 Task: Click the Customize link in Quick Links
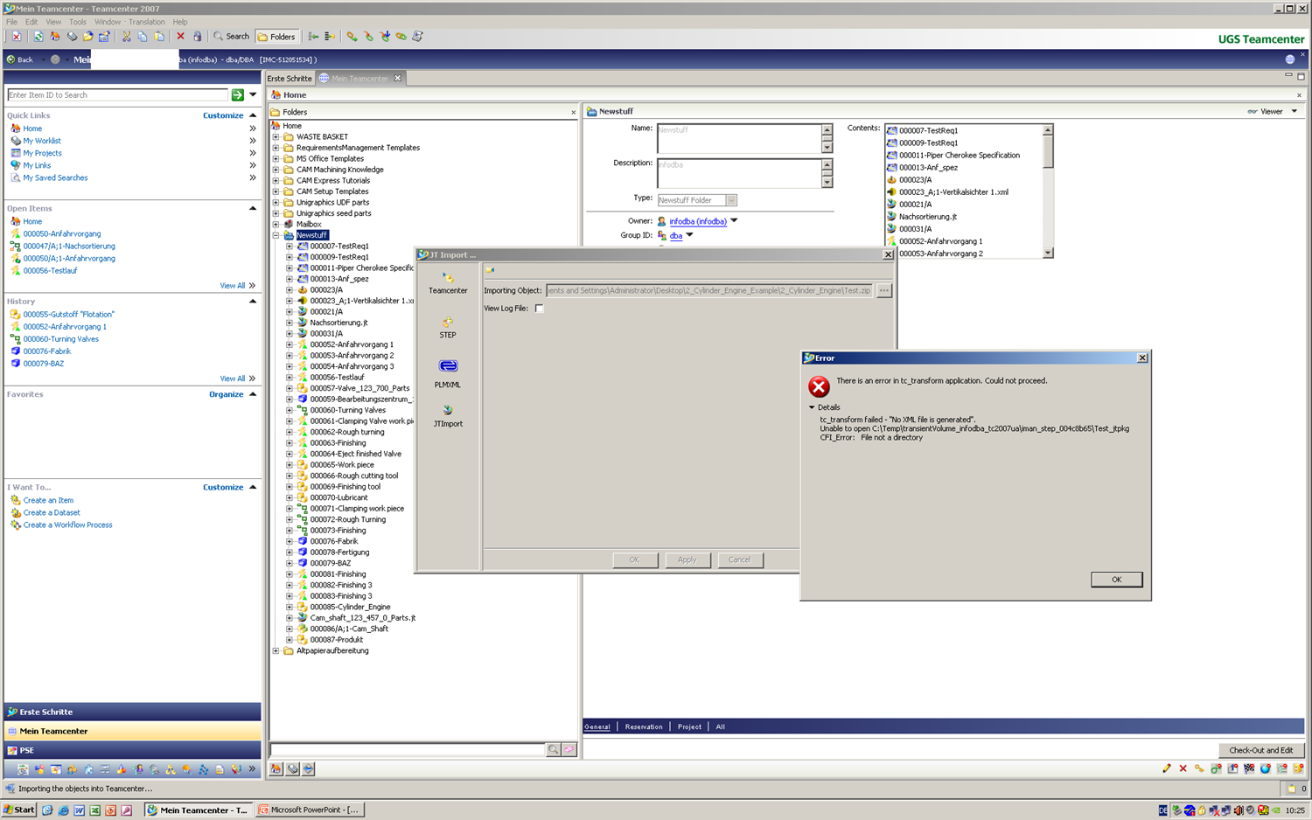click(x=223, y=115)
